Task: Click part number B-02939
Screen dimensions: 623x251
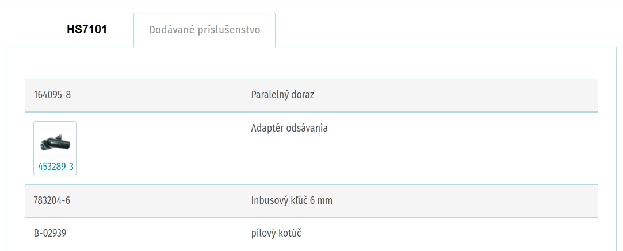Action: tap(50, 234)
